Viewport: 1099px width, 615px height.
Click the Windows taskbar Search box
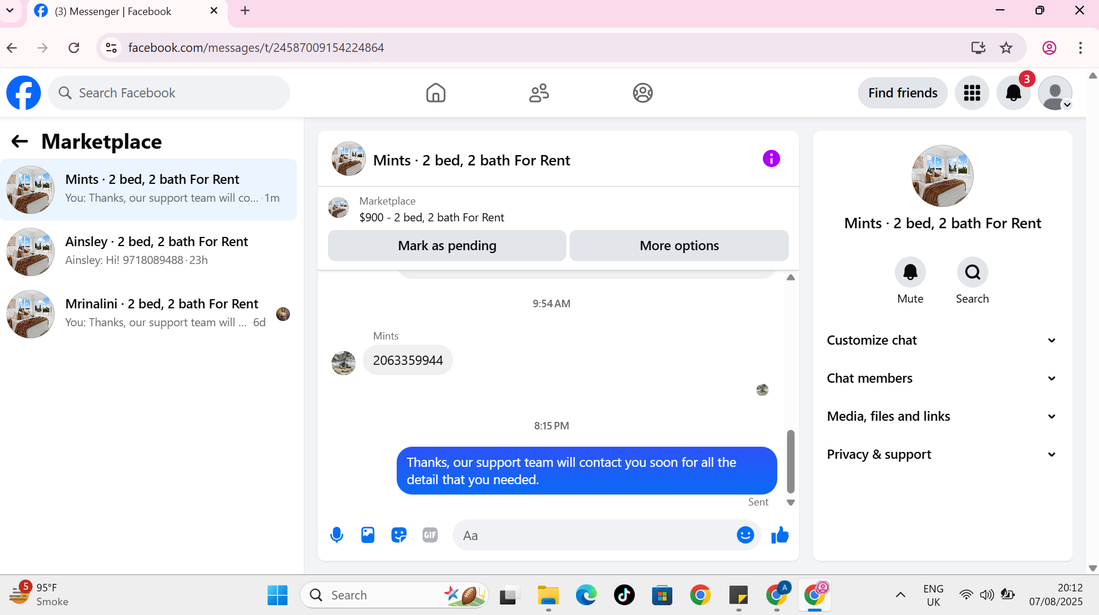[394, 595]
